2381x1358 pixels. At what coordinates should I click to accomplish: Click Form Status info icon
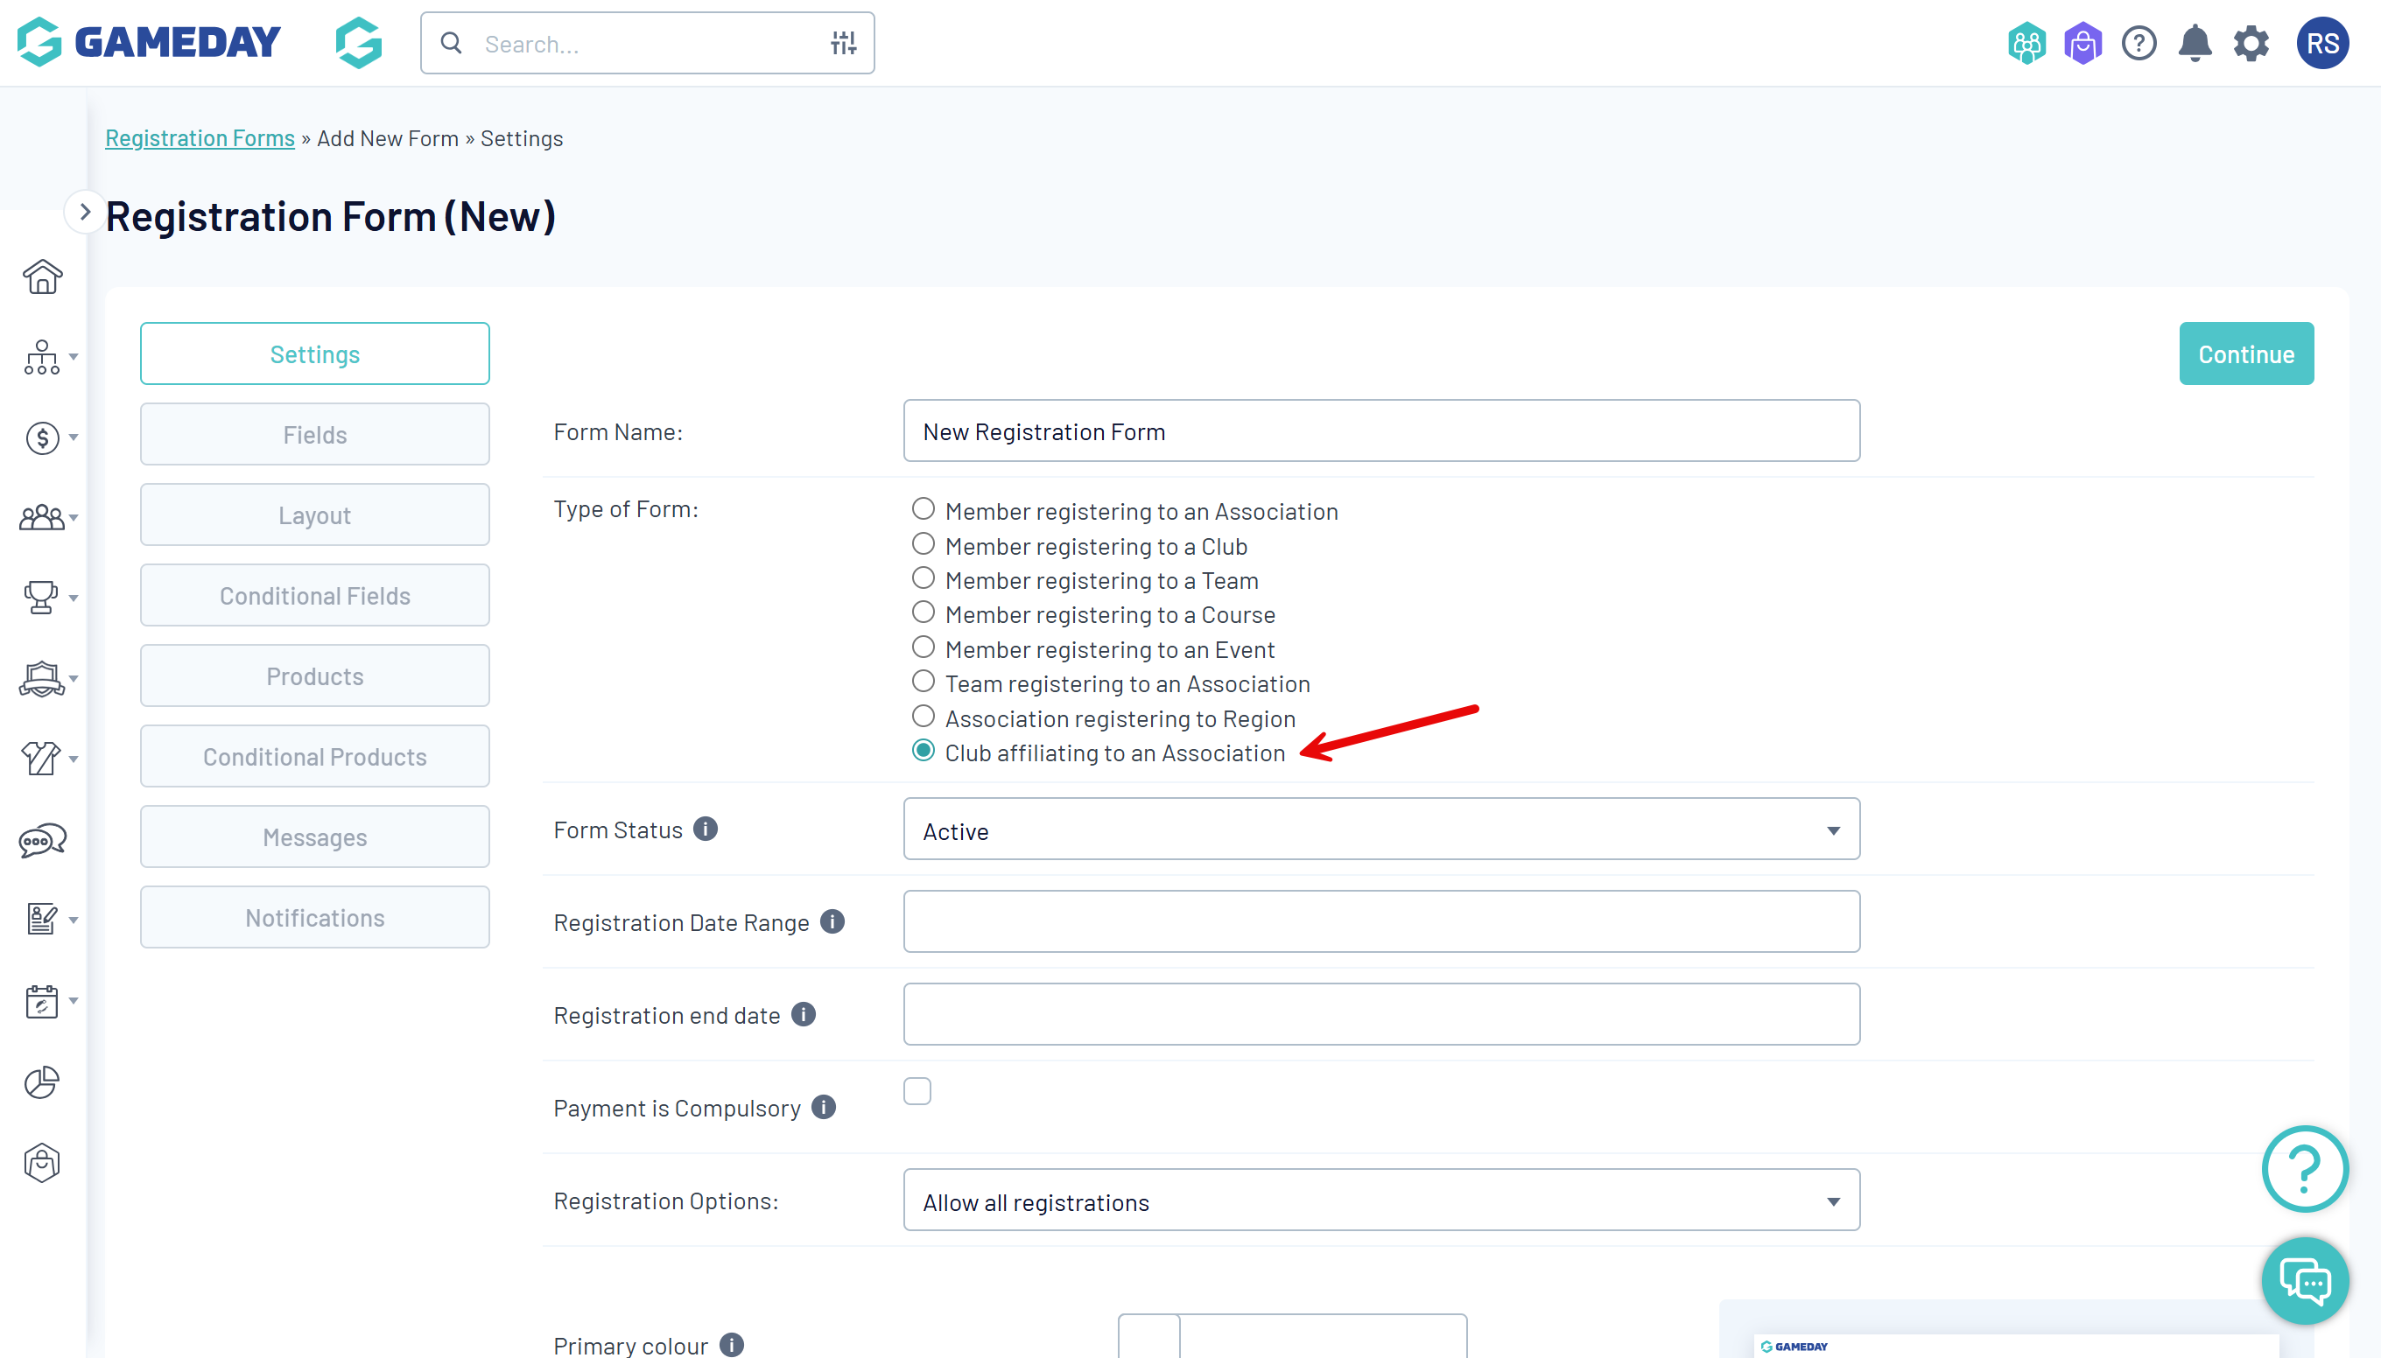tap(706, 829)
